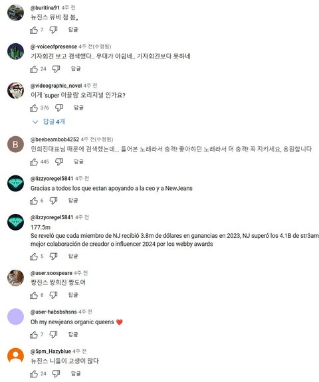Image resolution: width=319 pixels, height=382 pixels.
Task: Dislike the 177.5m comment by @lizzyoregel5841
Action: 53,256
